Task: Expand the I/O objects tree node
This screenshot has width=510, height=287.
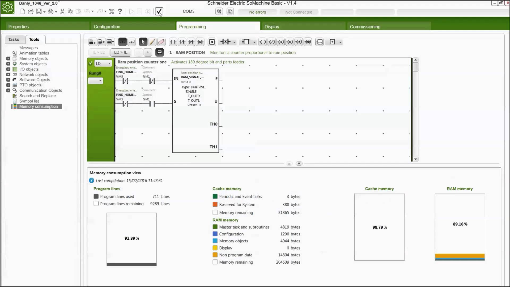Action: pos(8,69)
